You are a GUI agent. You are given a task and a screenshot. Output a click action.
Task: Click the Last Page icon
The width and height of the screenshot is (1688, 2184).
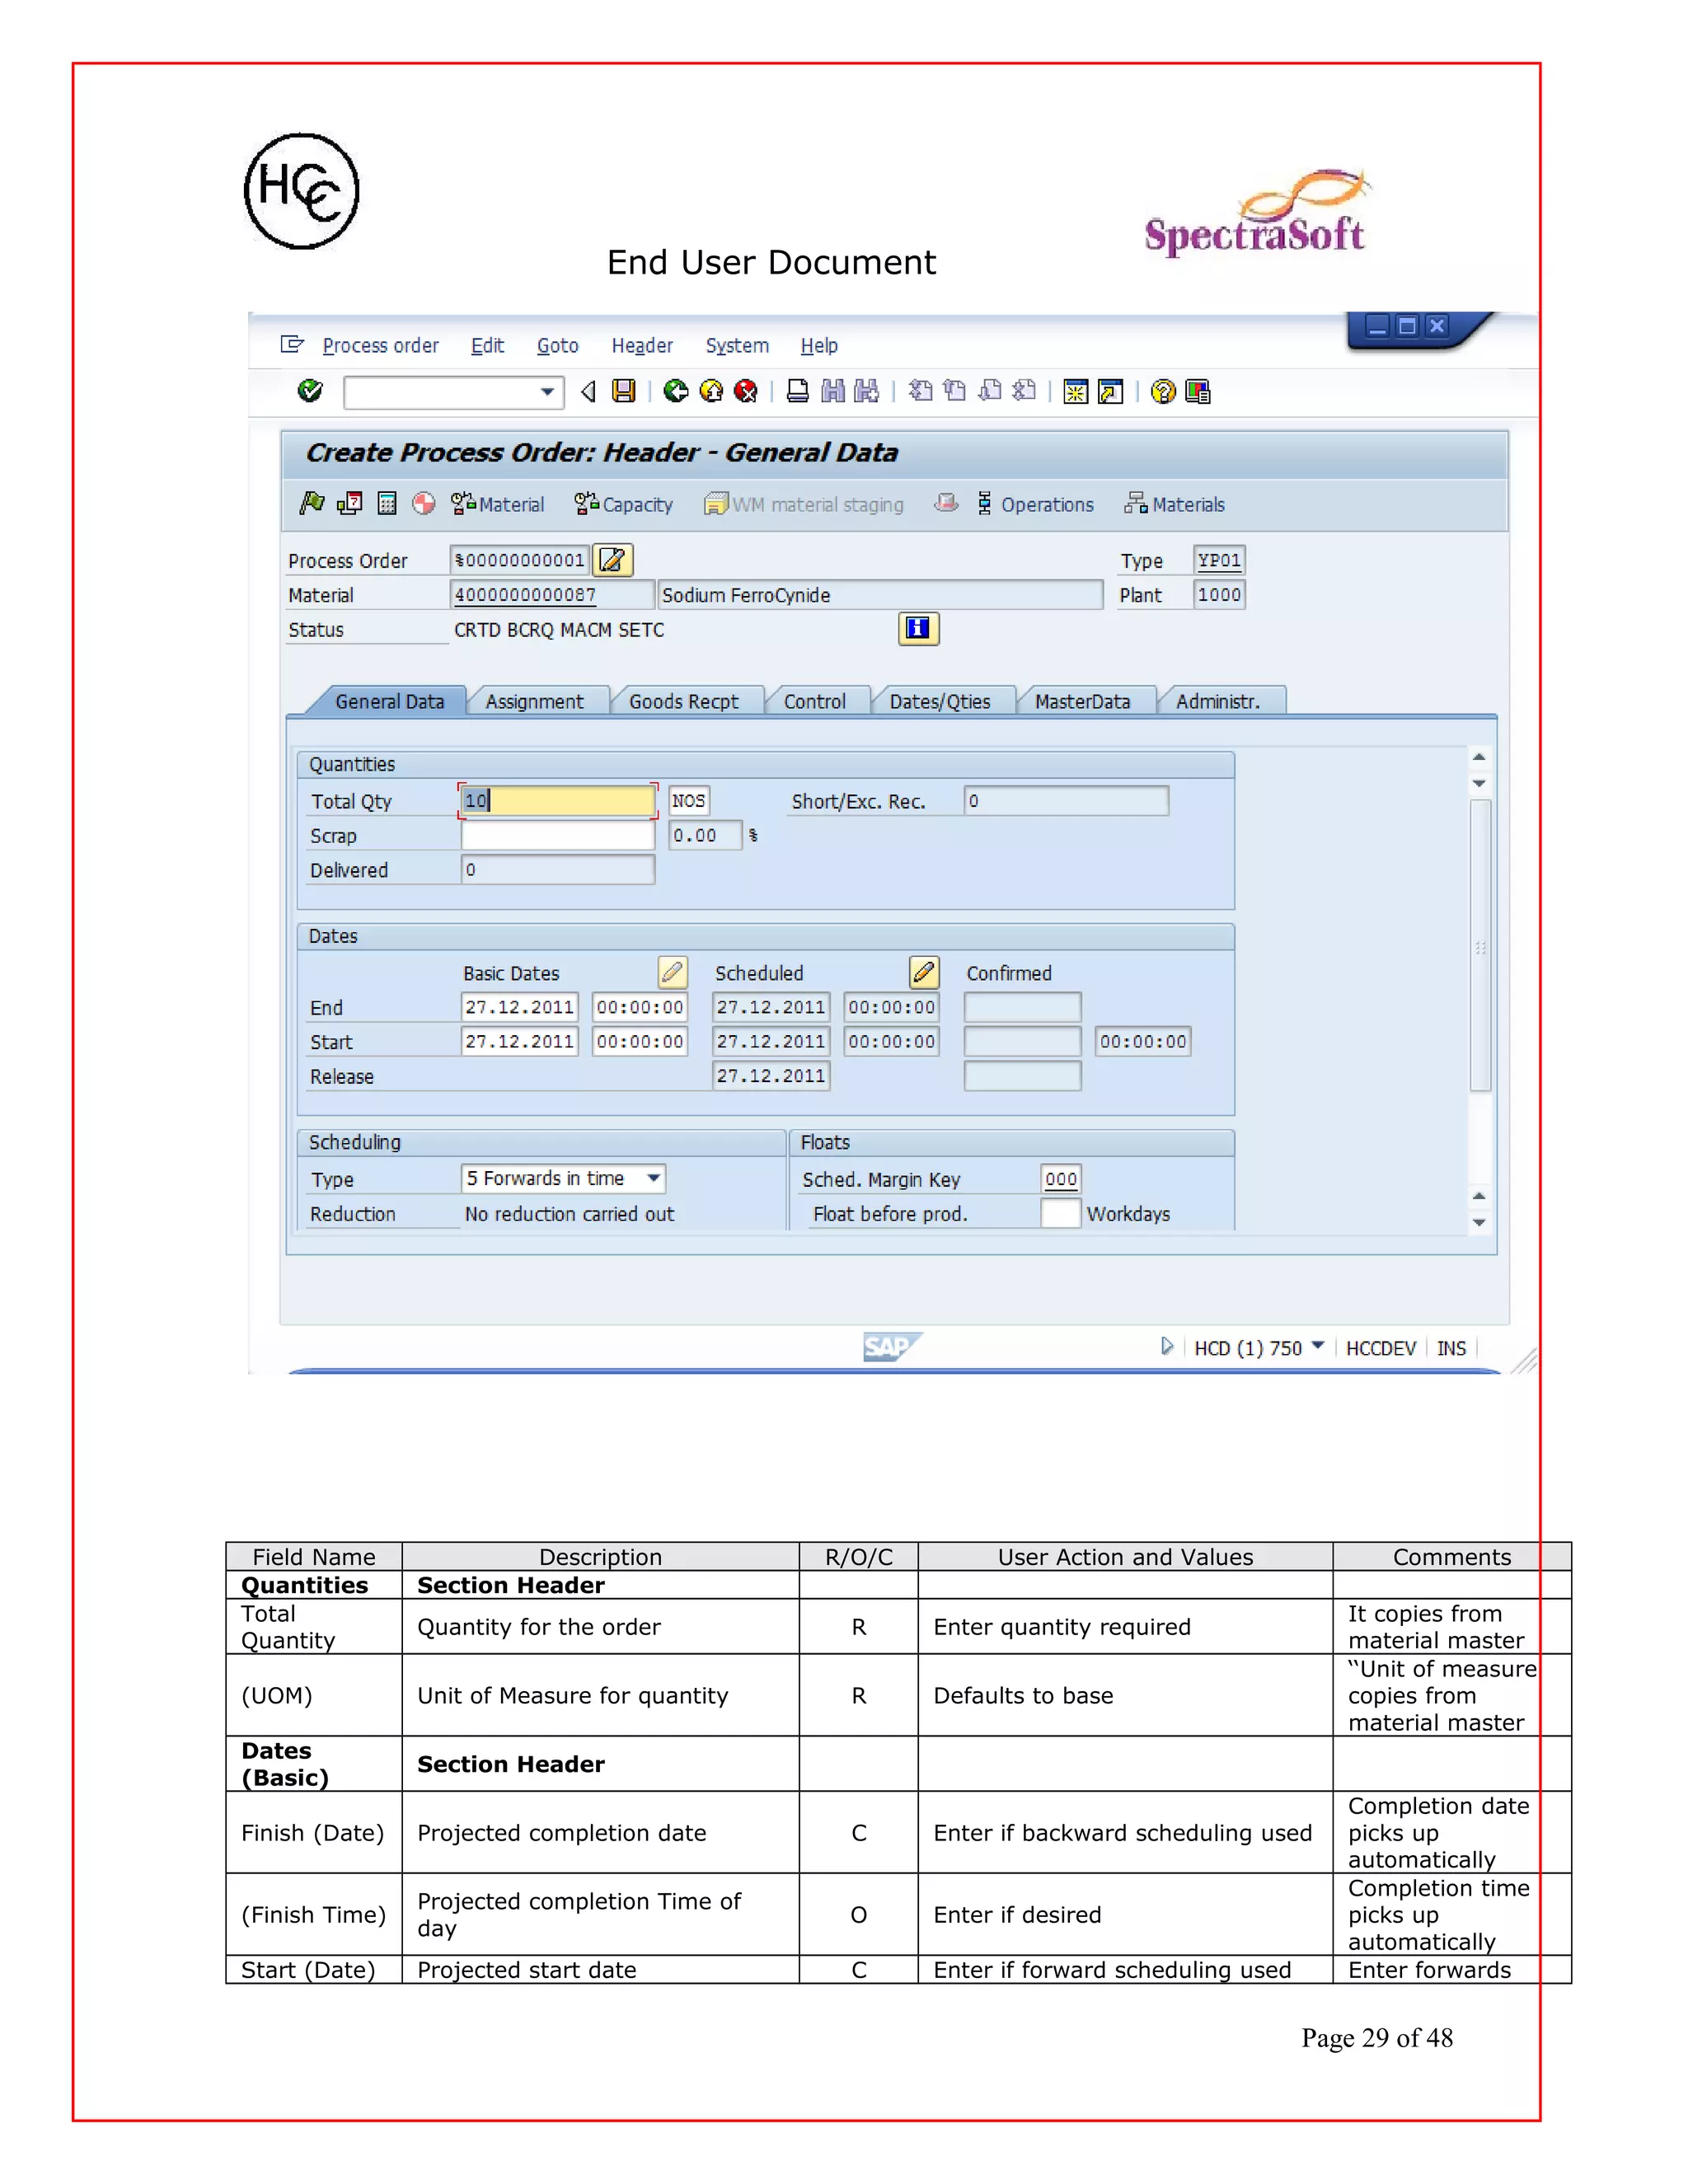[x=1024, y=391]
